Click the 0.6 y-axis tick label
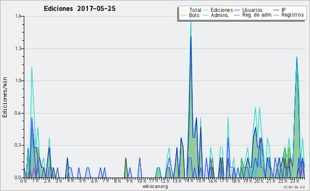Viewport: 310px width, 191px height. pos(18,113)
